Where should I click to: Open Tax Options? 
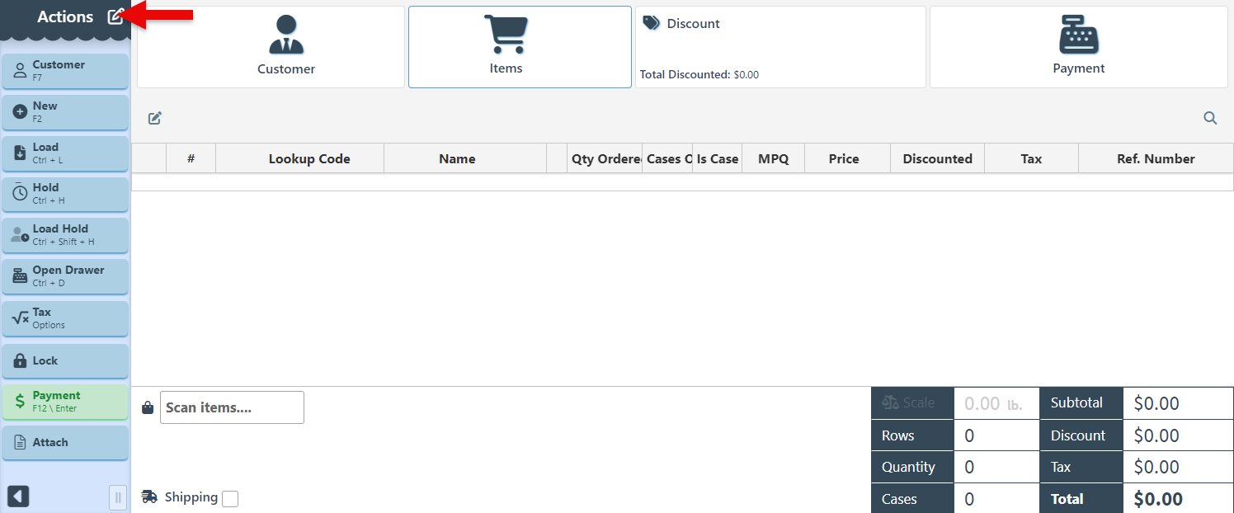pos(65,318)
